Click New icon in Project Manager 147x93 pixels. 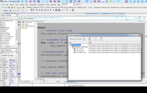tap(90, 39)
